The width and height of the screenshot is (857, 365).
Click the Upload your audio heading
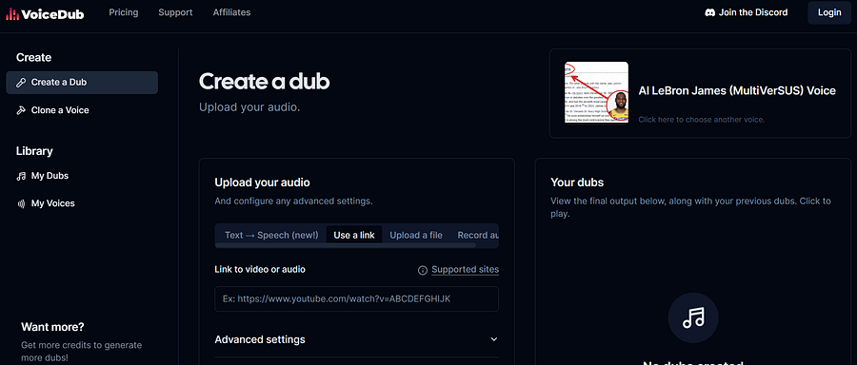click(263, 182)
